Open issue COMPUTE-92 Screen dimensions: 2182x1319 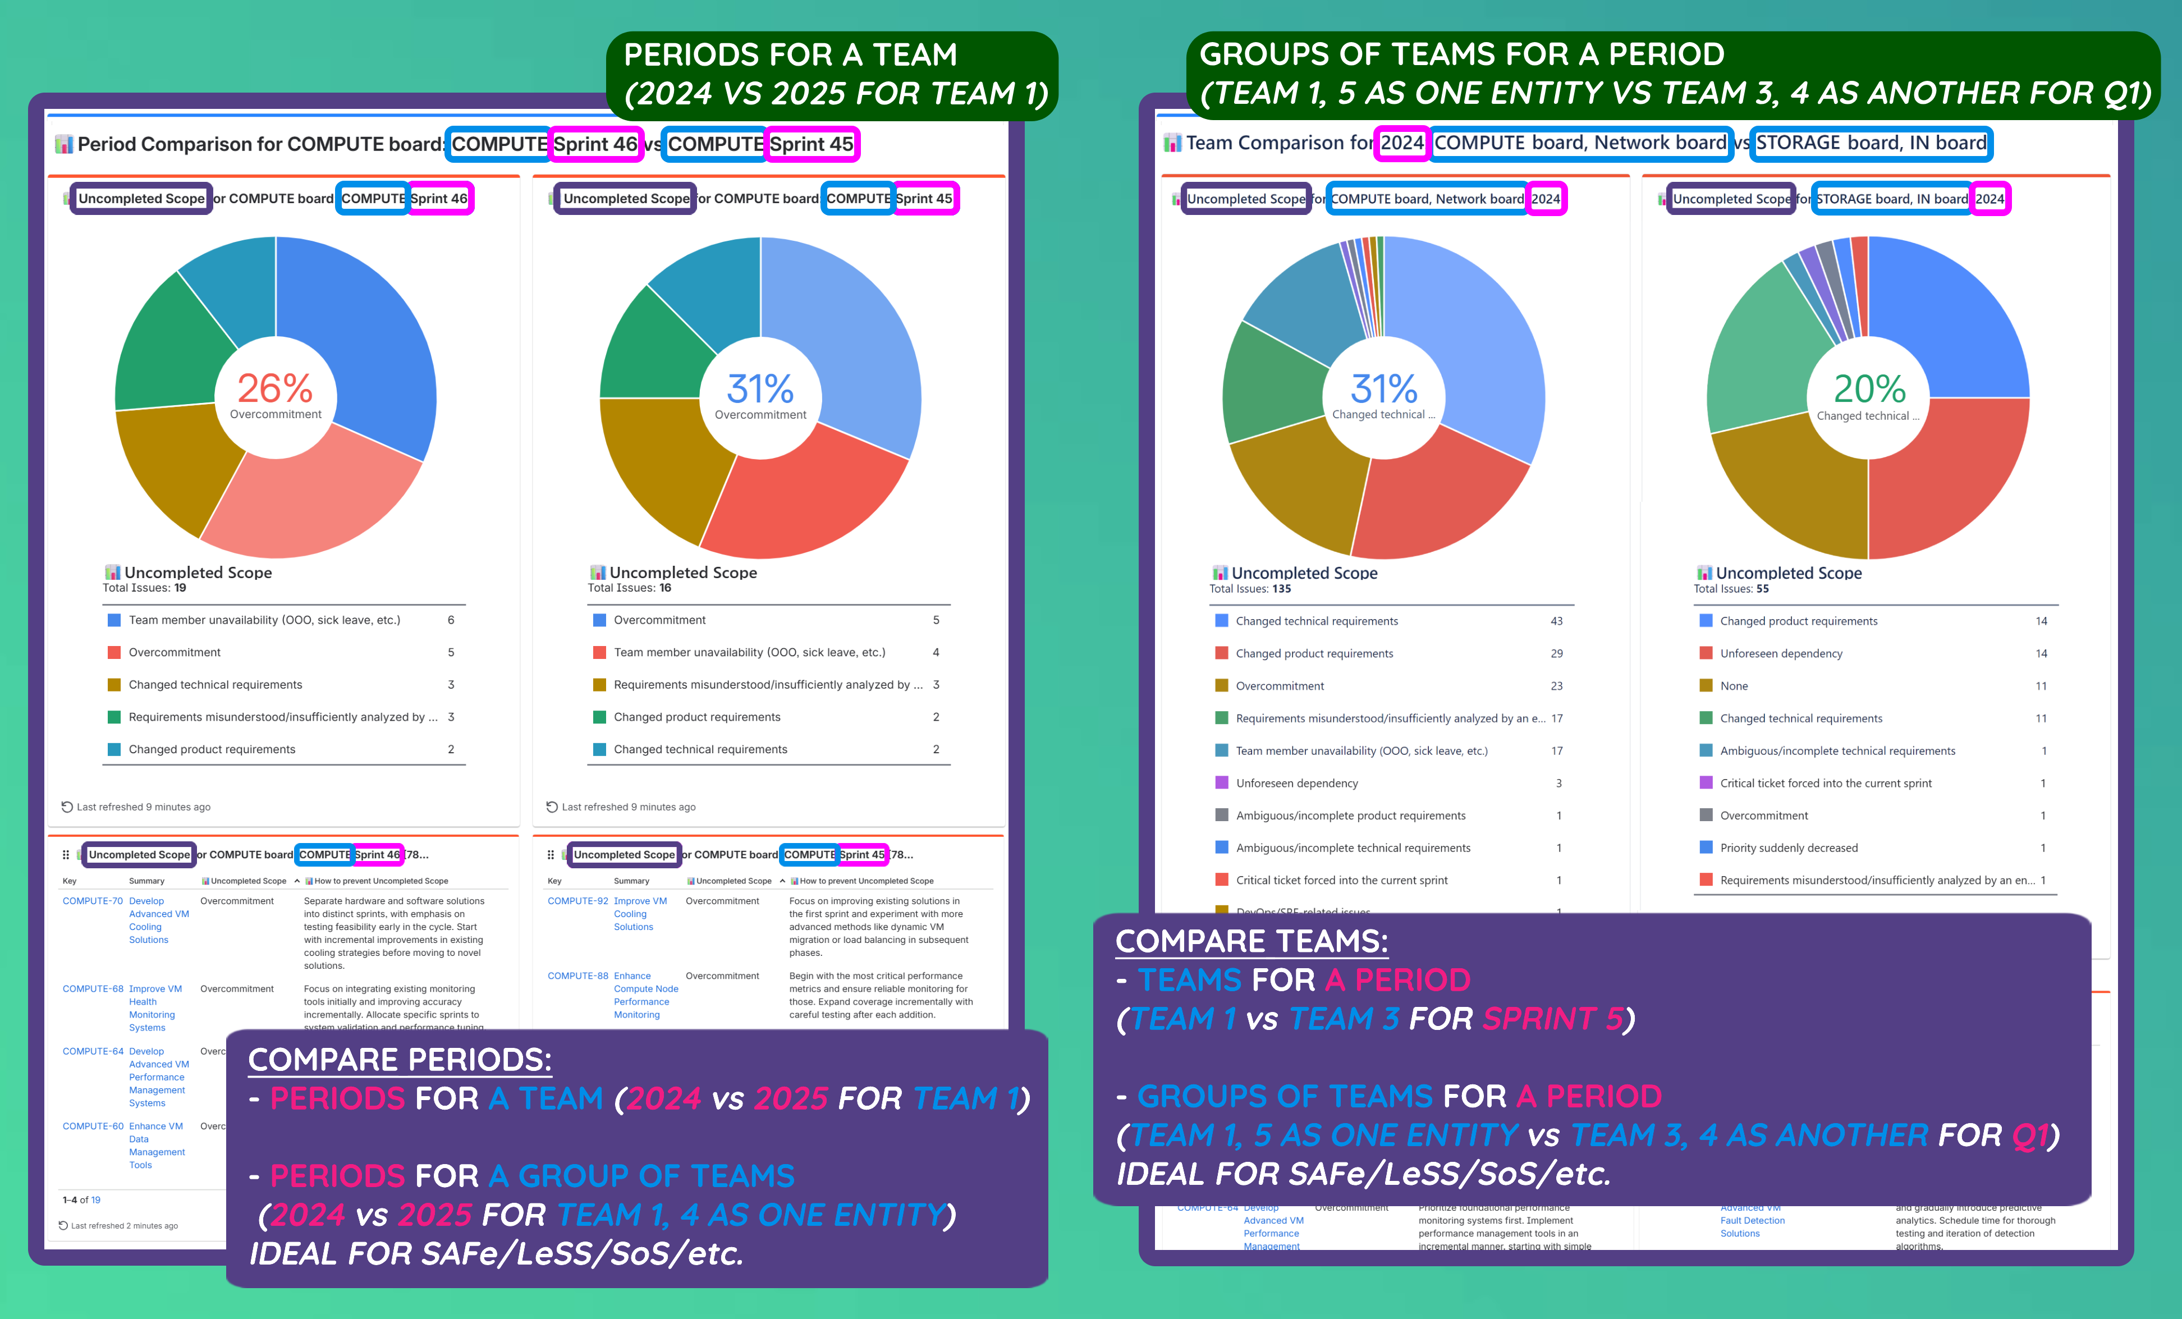pos(577,901)
